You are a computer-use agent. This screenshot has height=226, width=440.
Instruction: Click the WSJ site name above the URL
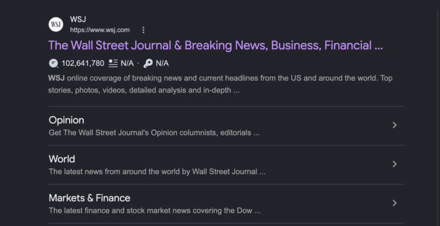[x=78, y=19]
